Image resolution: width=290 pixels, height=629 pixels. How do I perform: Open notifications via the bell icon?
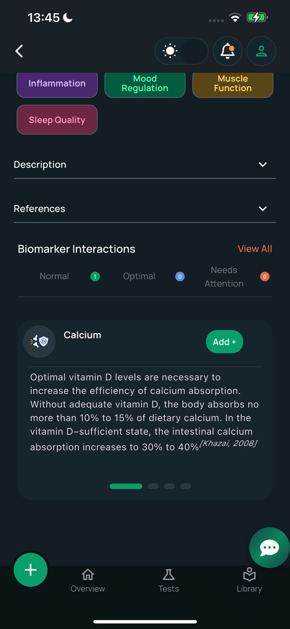(227, 51)
